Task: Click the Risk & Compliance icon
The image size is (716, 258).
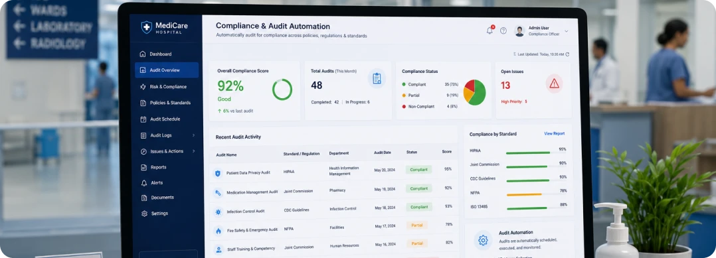Action: click(x=143, y=87)
